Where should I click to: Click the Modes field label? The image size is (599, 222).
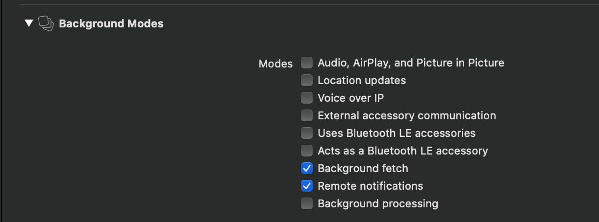tap(275, 64)
